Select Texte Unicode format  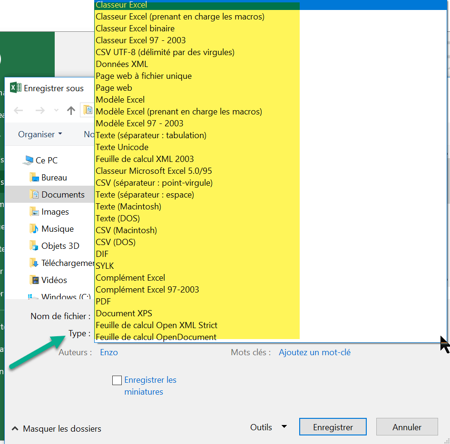tap(270, 147)
